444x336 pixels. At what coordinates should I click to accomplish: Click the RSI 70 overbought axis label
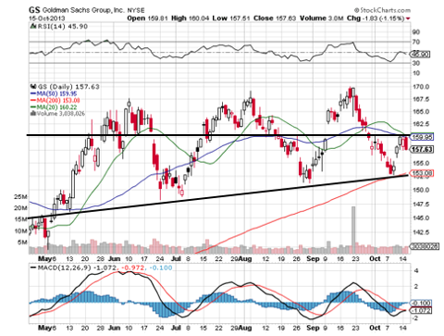[x=416, y=42]
